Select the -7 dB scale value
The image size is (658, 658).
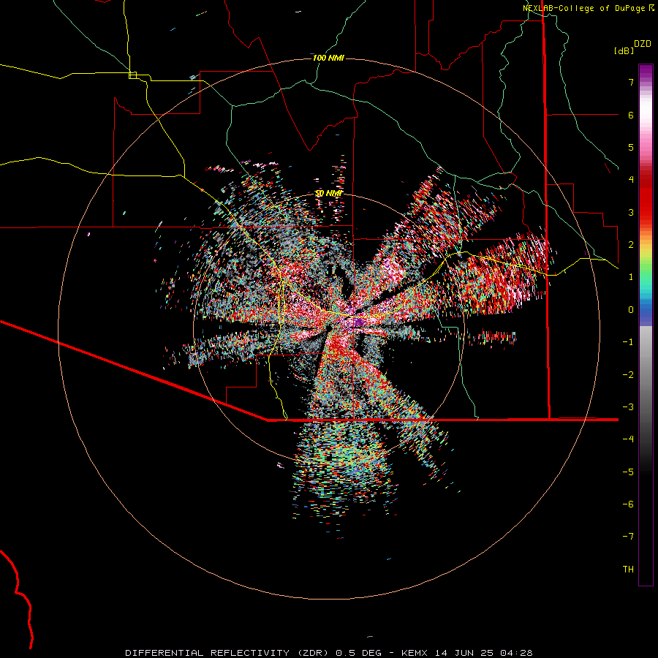[628, 537]
